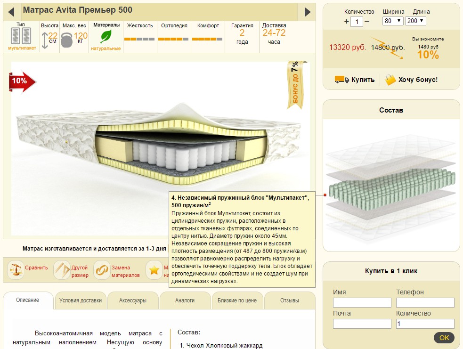Viewport: 463px width, 349px height.
Task: Click the Состав panel header
Action: 391,110
